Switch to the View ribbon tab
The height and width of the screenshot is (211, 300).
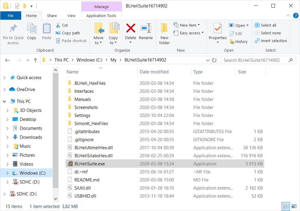click(71, 16)
